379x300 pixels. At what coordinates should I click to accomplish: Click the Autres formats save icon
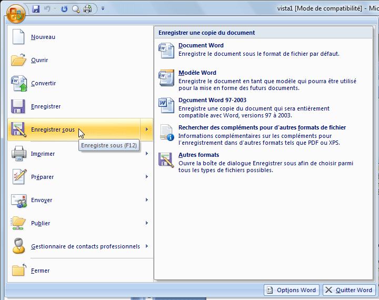(166, 160)
